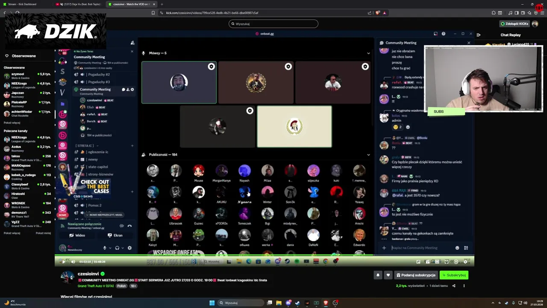Switch to Stream - Kick Dashboard tab
547x308 pixels.
click(26, 4)
